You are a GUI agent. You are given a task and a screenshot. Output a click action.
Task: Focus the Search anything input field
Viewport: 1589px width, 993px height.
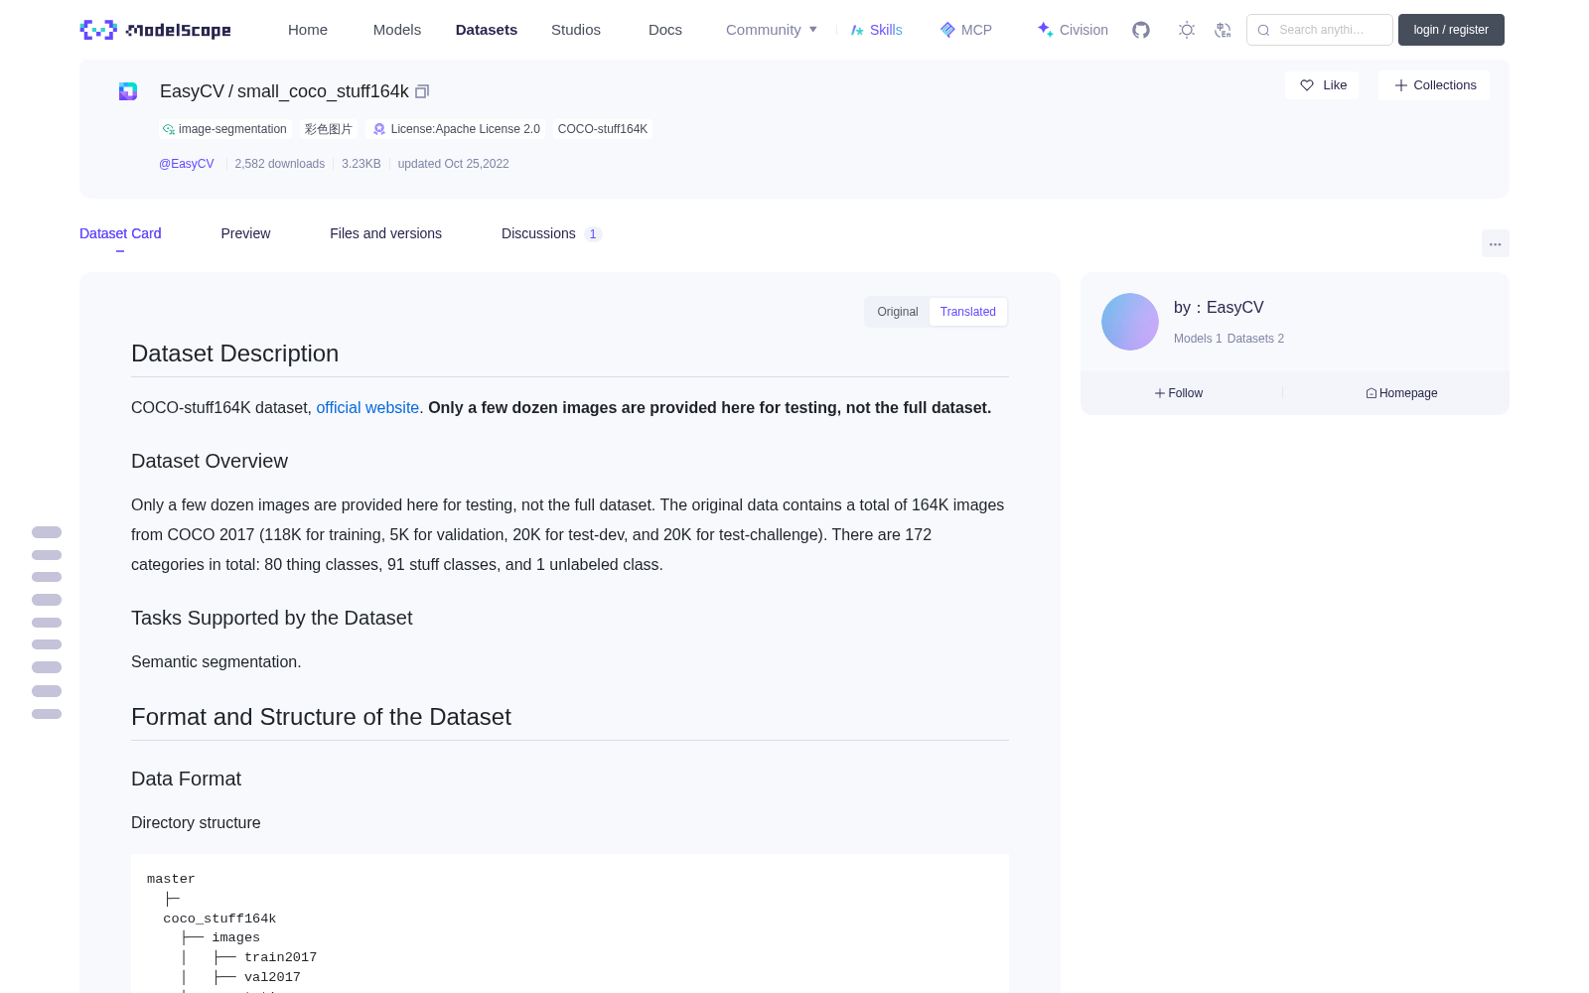point(1321,30)
